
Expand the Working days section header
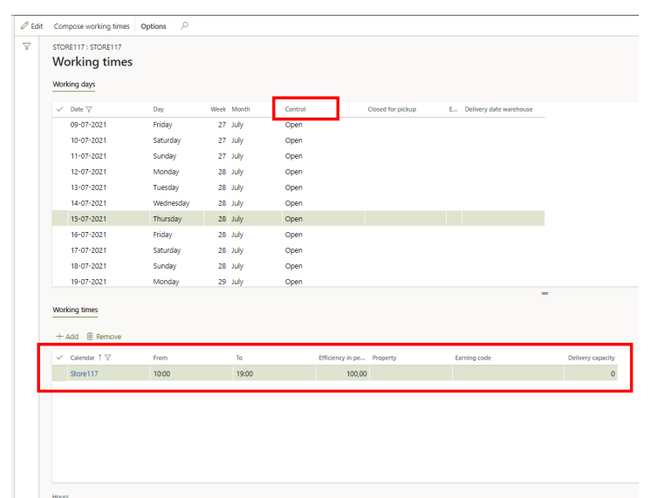[x=73, y=85]
